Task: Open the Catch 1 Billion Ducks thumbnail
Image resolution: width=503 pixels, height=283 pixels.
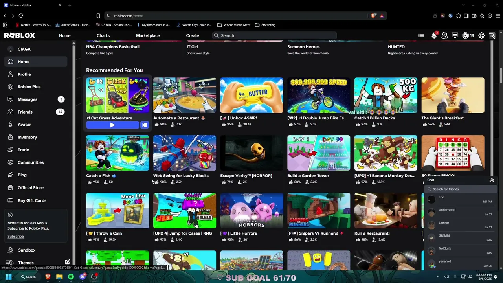Action: pyautogui.click(x=386, y=95)
